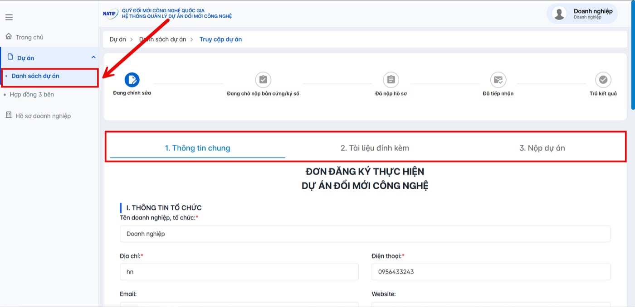635x307 pixels.
Task: Go to Trang chủ
Action: click(29, 37)
